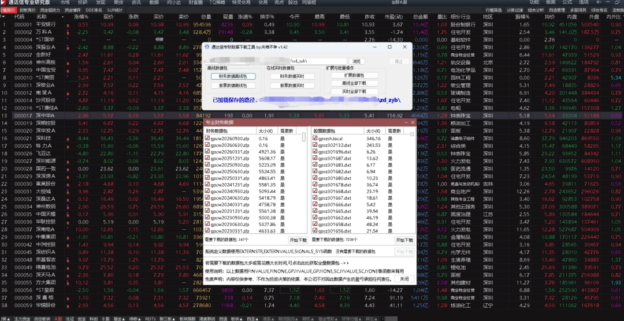624x321 pixels.
Task: Switch to the DDE排名 tab
Action: 94,10
